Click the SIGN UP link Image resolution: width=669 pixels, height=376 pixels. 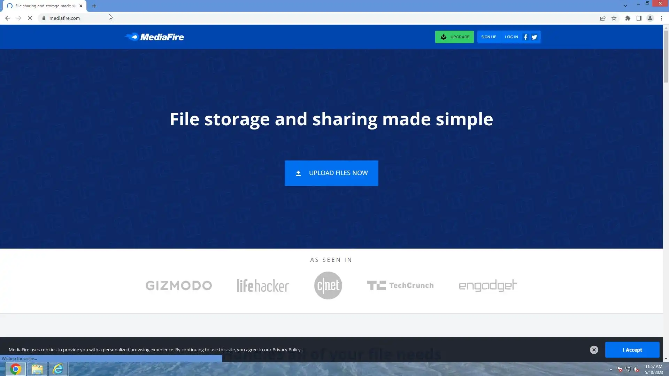pyautogui.click(x=489, y=37)
